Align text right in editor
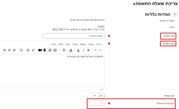Screen dimensions: 179x109 [x=4, y=50]
